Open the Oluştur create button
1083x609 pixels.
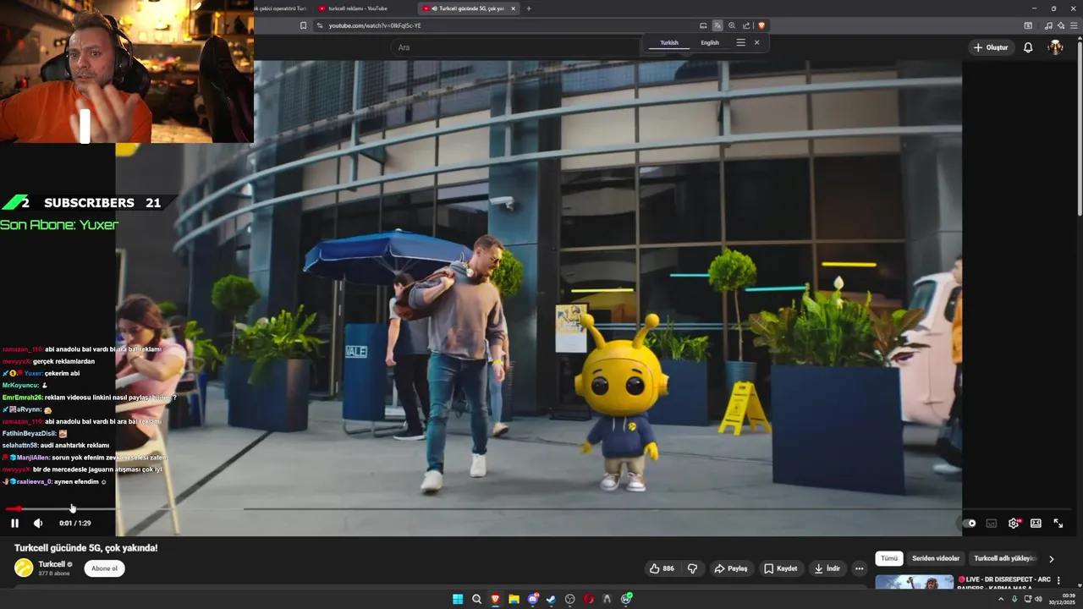991,47
